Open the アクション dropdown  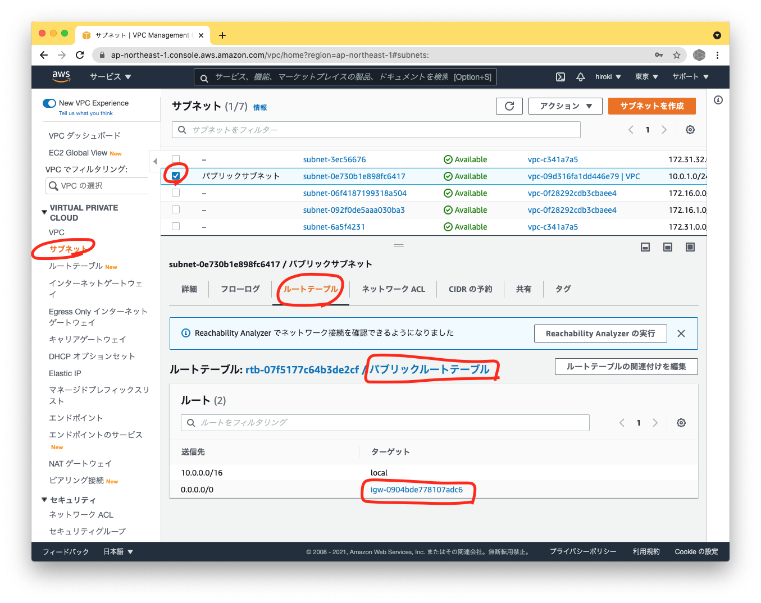click(565, 106)
